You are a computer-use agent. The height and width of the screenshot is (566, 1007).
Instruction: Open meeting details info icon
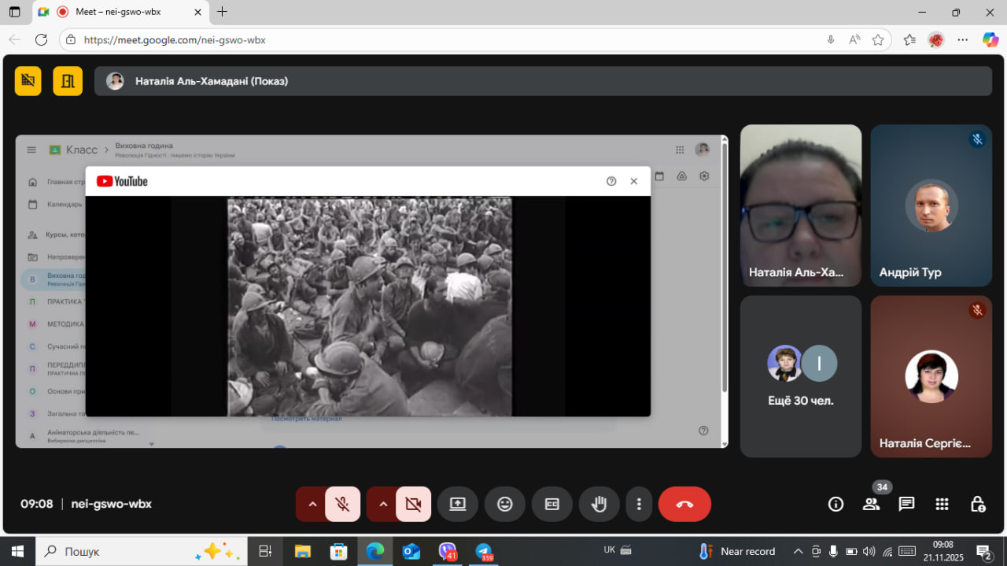835,504
